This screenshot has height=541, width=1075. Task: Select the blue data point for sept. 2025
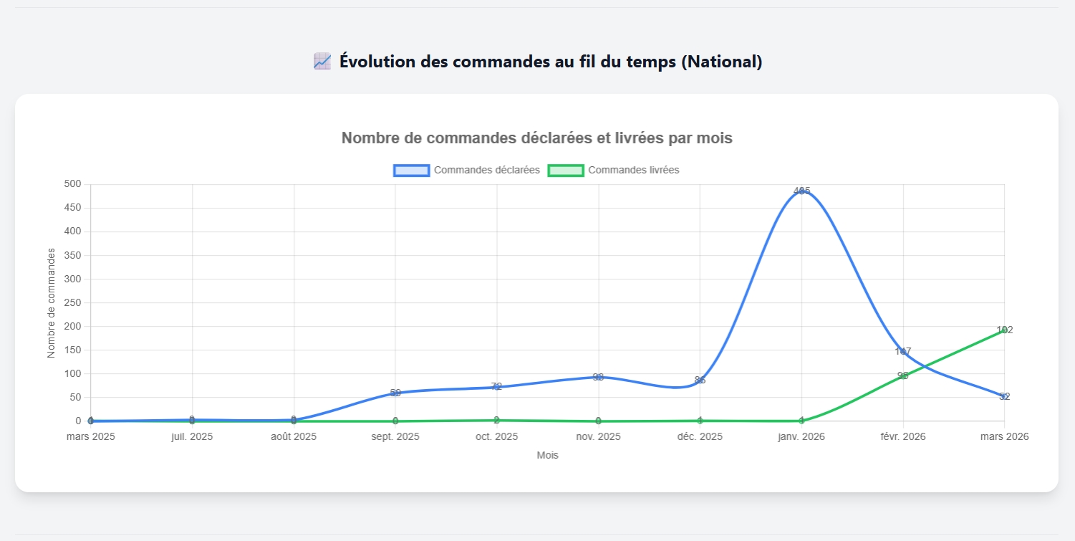[395, 393]
